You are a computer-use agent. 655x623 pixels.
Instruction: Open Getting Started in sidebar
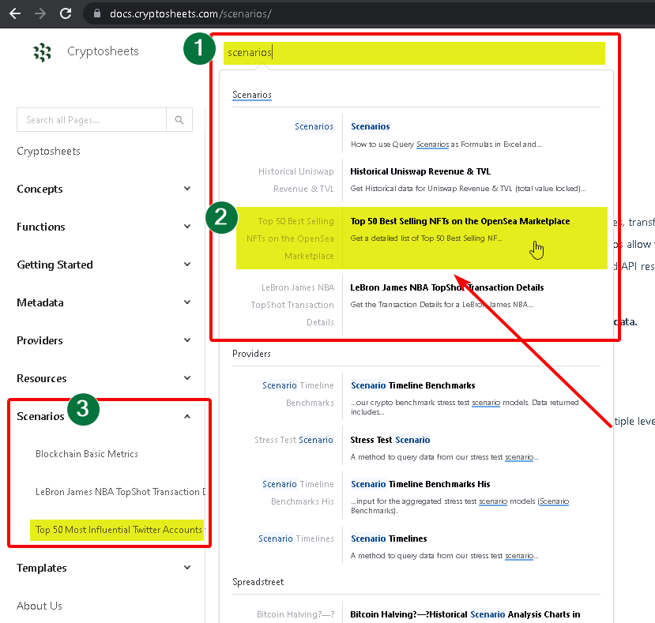(x=55, y=265)
